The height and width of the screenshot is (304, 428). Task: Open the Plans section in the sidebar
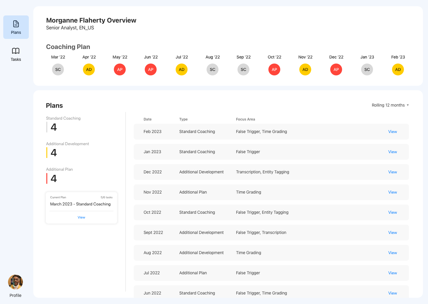(16, 27)
